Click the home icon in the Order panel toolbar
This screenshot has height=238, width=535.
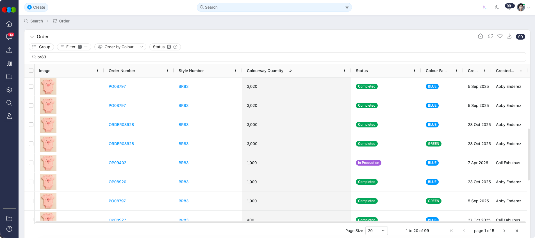point(481,36)
